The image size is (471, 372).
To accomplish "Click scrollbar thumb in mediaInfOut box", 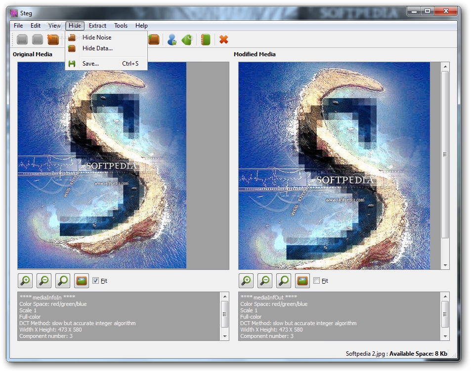I will 445,314.
